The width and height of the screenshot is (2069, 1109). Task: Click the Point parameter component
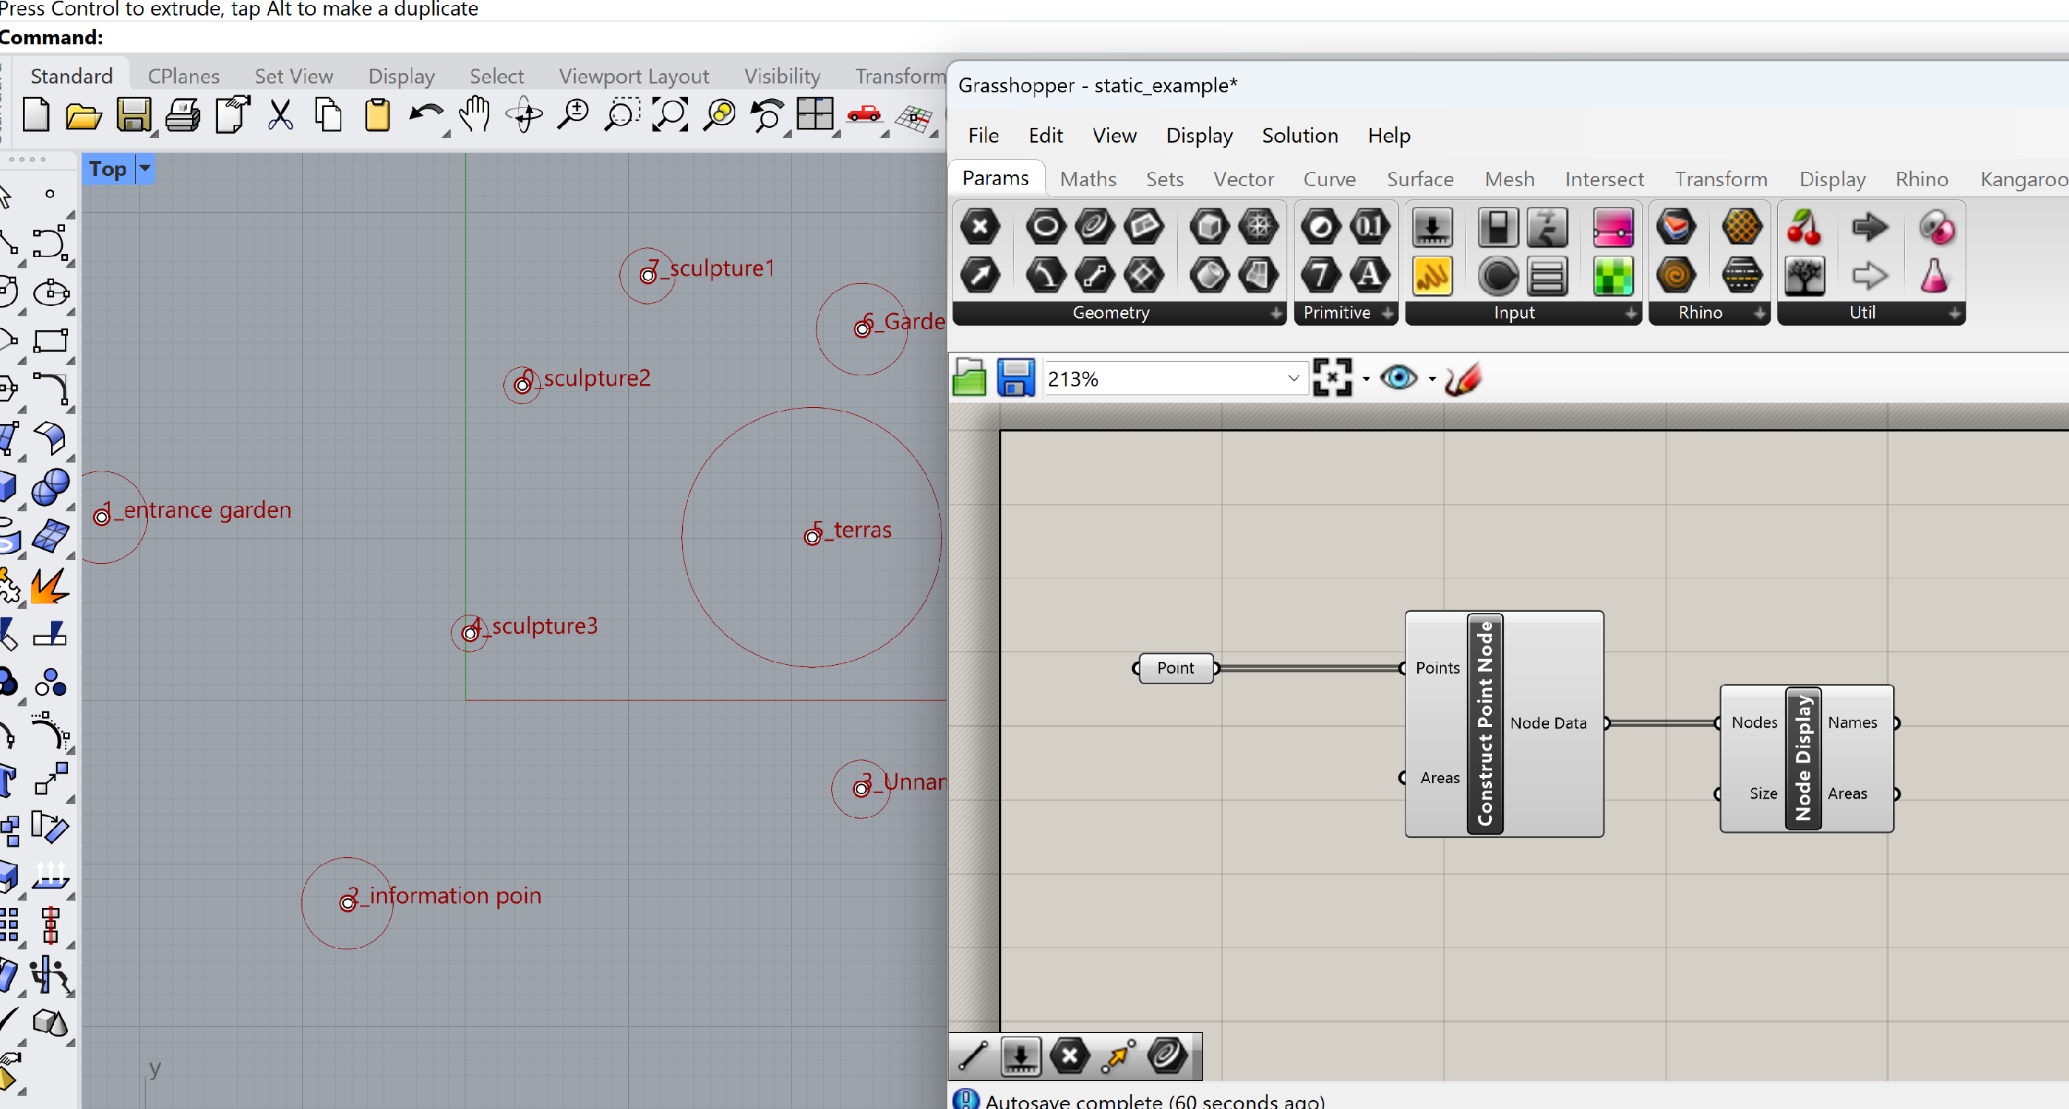click(1175, 667)
